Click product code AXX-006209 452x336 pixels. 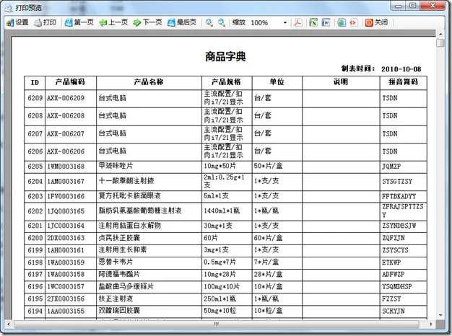click(66, 98)
